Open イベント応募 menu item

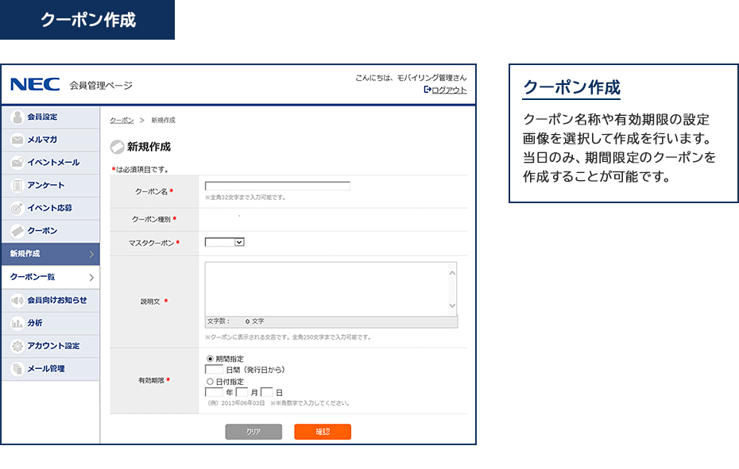pyautogui.click(x=50, y=208)
